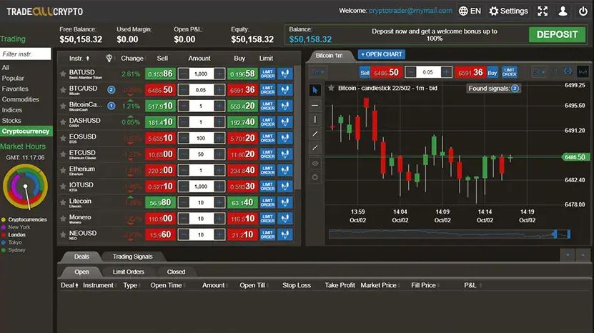Select the Cryptocurrency category
Viewport: 594px width, 333px height.
26,131
